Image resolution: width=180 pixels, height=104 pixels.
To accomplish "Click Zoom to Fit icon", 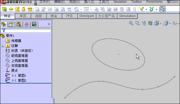I will point(131,23).
